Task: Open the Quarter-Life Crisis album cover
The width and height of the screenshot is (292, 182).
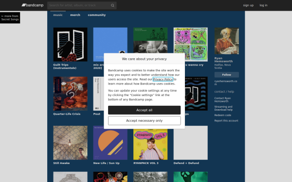Action: click(70, 94)
